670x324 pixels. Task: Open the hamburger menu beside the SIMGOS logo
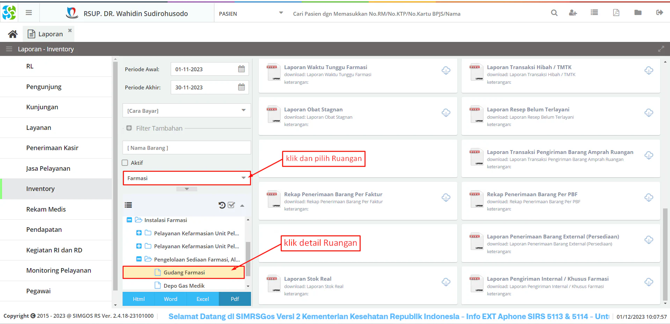click(x=29, y=13)
